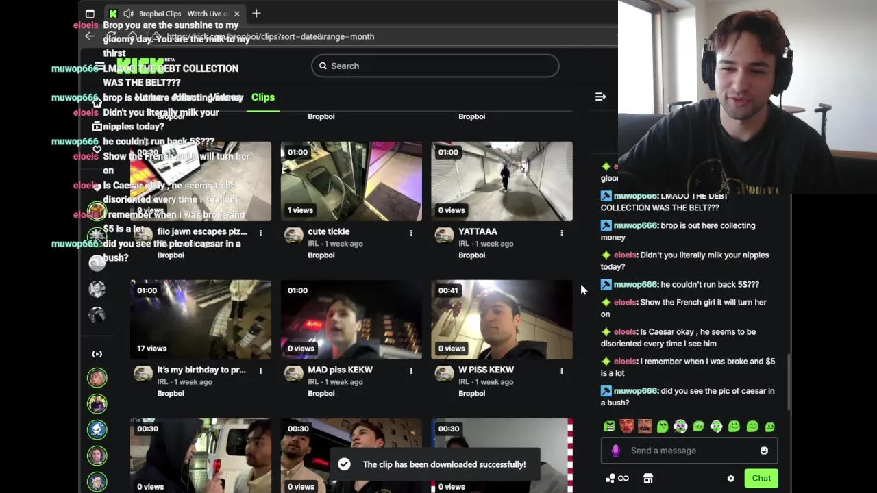Switch to the Bropboi Clips browser tab
The width and height of the screenshot is (877, 493).
(x=175, y=14)
